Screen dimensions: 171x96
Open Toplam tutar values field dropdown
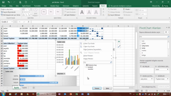click(168, 79)
